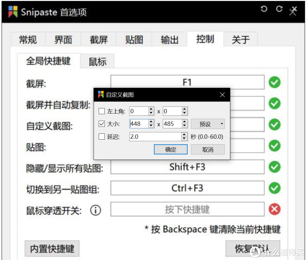Click the redo arrow icon in title bar
This screenshot has width=306, height=260.
pos(279,9)
